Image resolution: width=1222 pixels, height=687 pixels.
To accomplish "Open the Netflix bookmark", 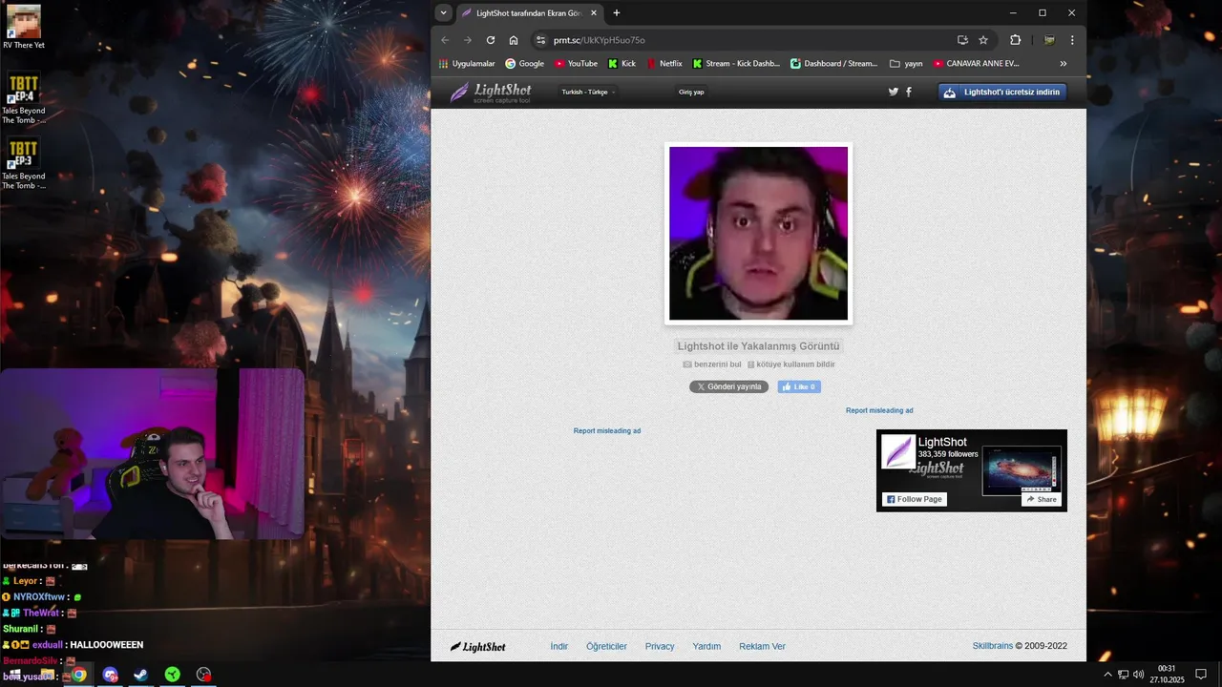I will pyautogui.click(x=664, y=64).
